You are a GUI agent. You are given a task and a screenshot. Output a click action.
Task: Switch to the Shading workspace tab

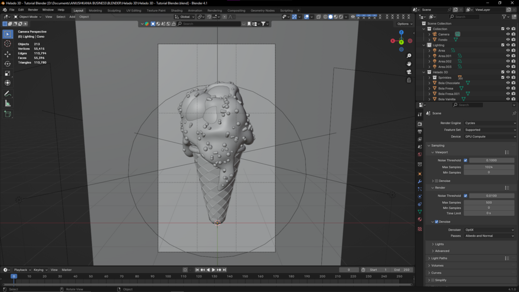point(177,10)
